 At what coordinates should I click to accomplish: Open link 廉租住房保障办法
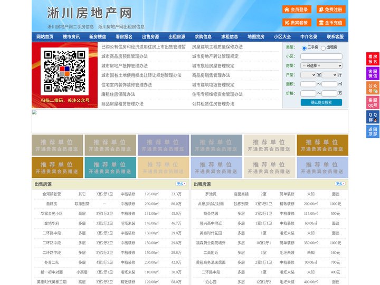pos(118,94)
